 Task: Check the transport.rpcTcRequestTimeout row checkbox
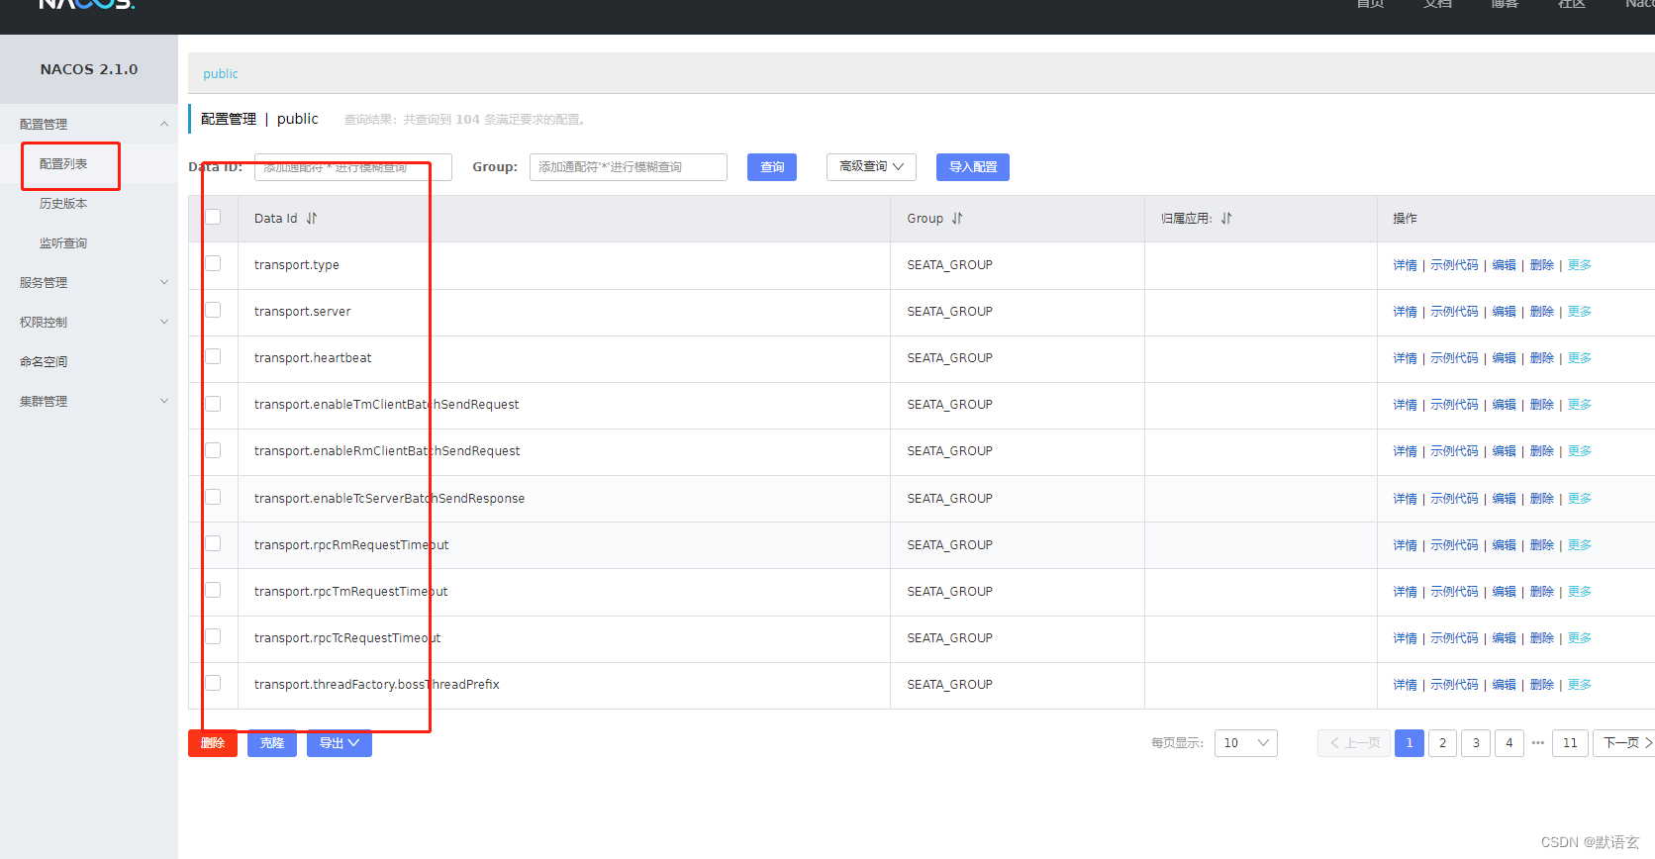[213, 636]
